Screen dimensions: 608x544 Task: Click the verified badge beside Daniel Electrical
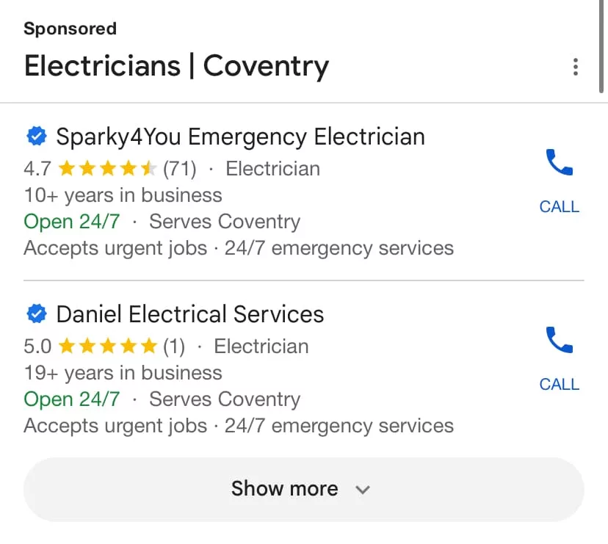coord(37,313)
